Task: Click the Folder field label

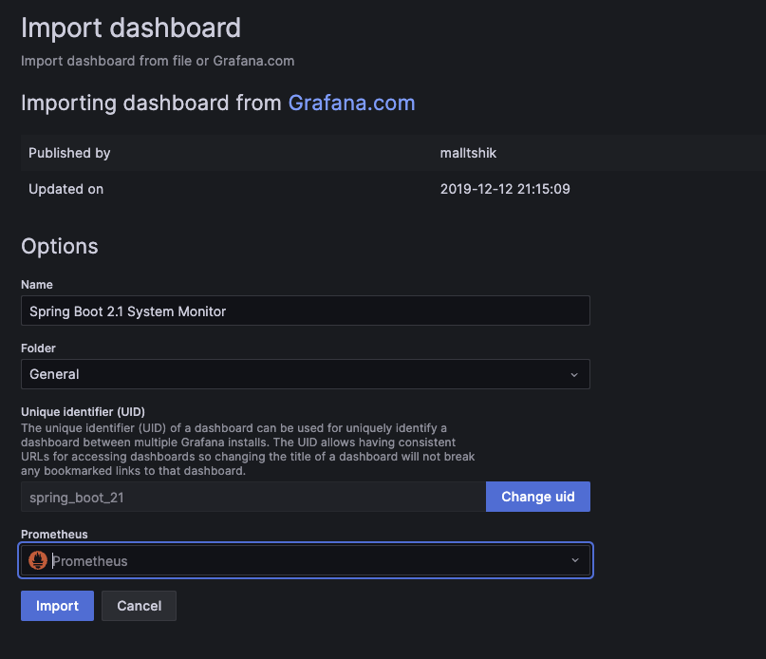Action: (x=38, y=348)
